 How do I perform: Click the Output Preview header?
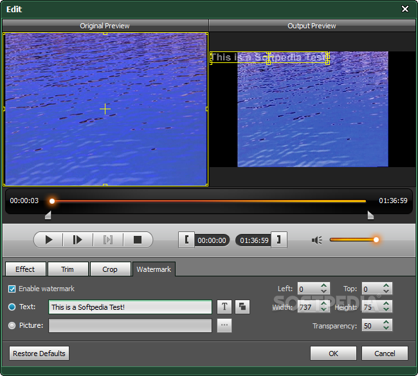click(x=312, y=26)
